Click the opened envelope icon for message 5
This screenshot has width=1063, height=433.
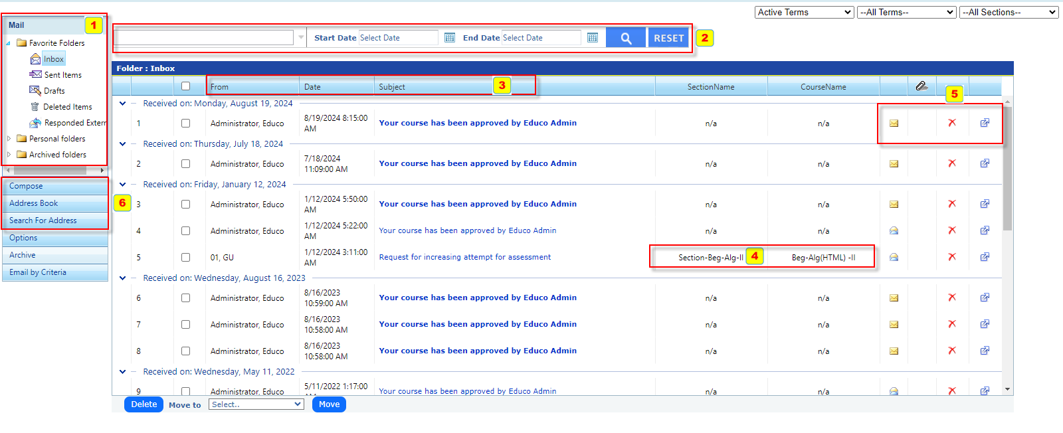(x=894, y=258)
